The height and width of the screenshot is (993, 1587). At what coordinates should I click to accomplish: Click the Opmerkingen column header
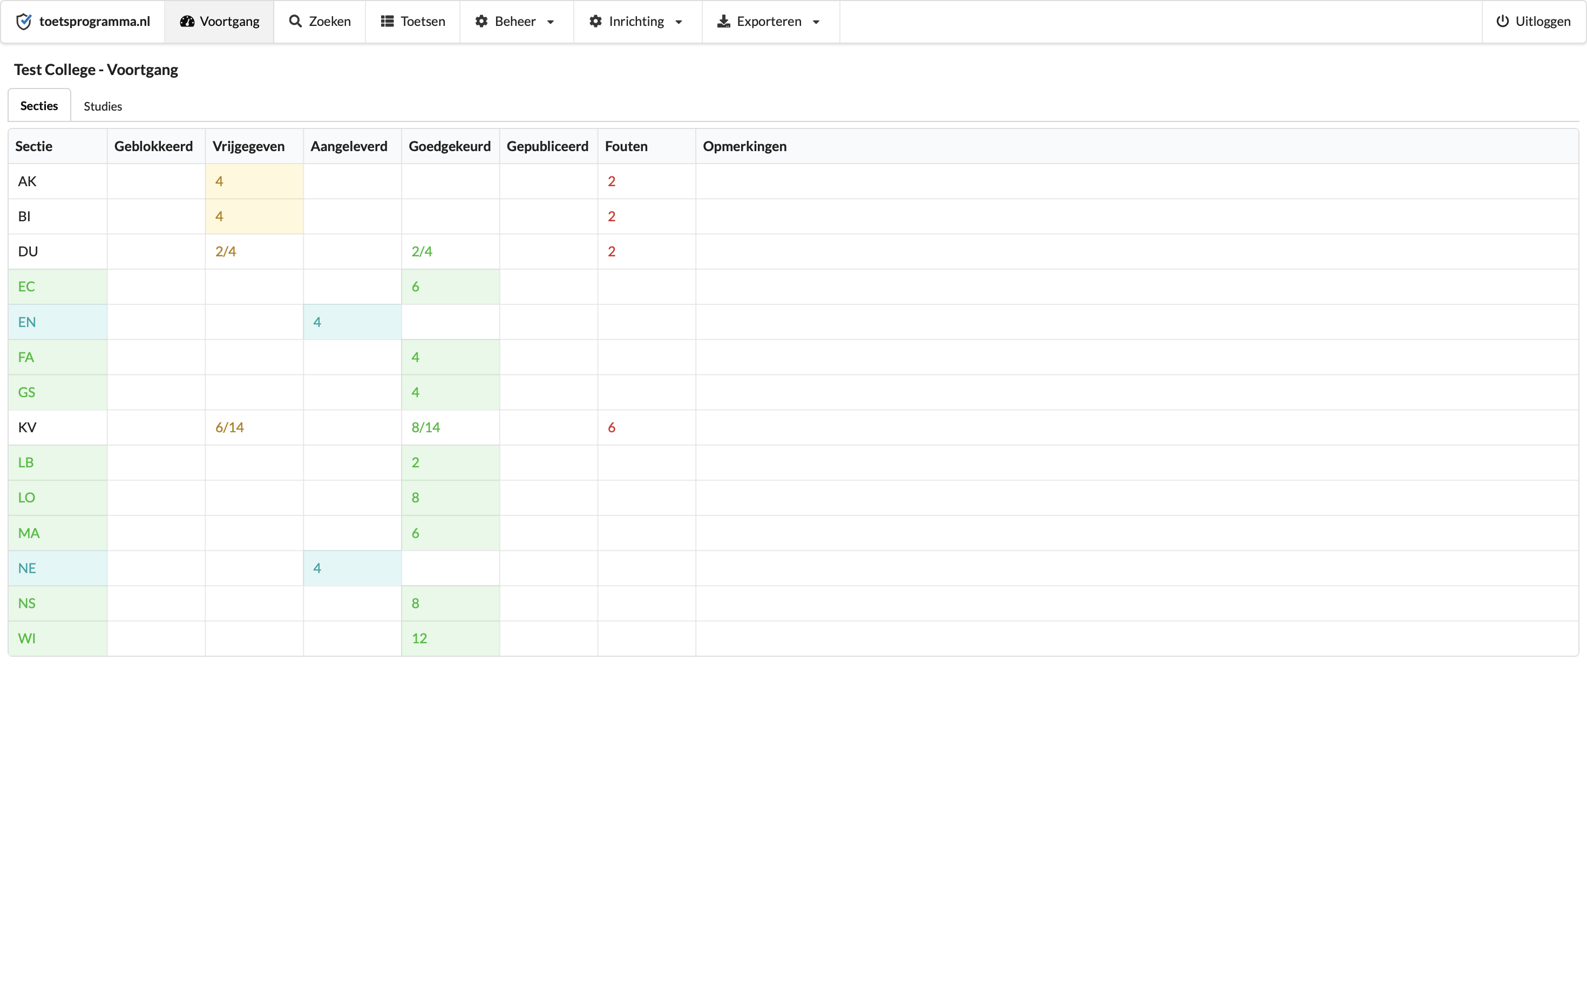744,146
